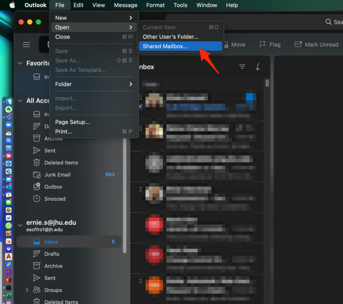Click the Move toolbar button
343x304 pixels.
point(235,45)
